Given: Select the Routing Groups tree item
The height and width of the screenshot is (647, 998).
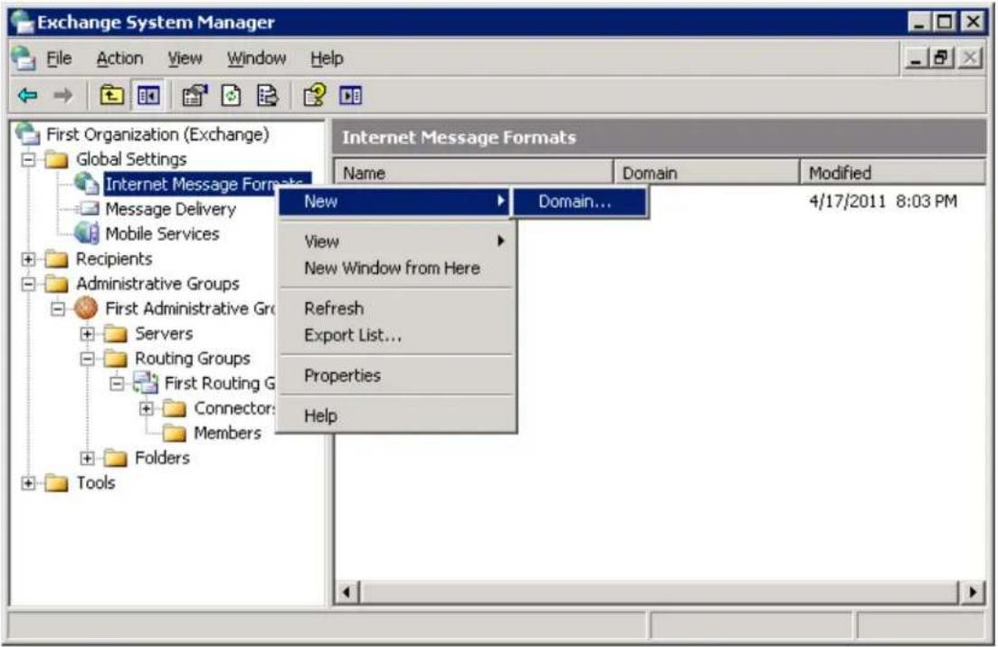Looking at the screenshot, I should (192, 358).
